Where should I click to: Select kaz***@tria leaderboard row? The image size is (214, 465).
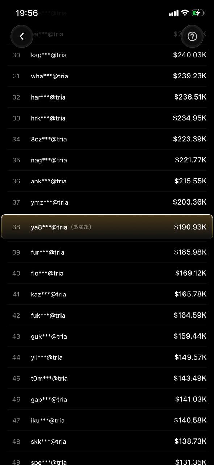point(107,294)
